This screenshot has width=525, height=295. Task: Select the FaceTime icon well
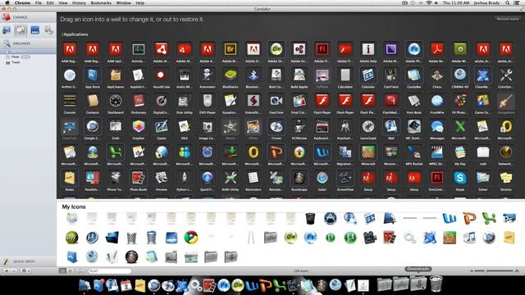point(276,101)
